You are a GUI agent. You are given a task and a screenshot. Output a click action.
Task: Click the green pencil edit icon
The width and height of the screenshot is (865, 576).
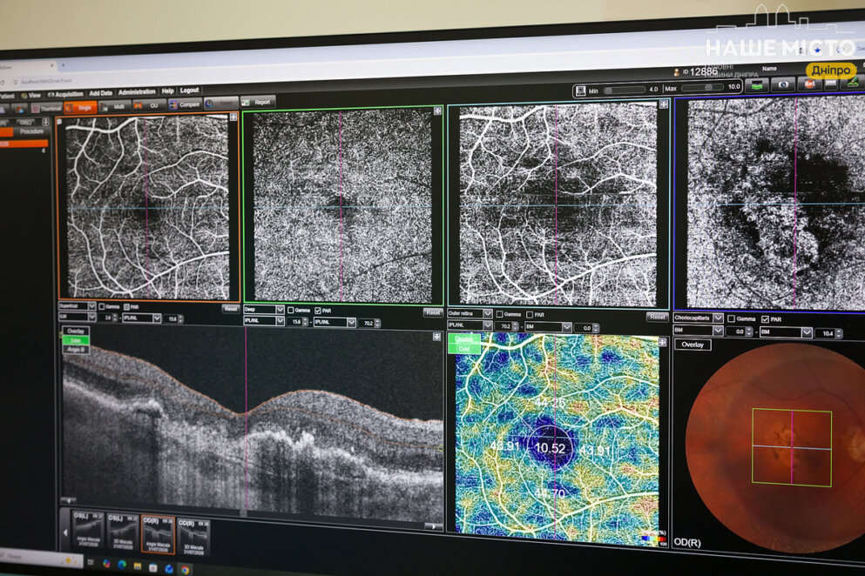coord(854,82)
